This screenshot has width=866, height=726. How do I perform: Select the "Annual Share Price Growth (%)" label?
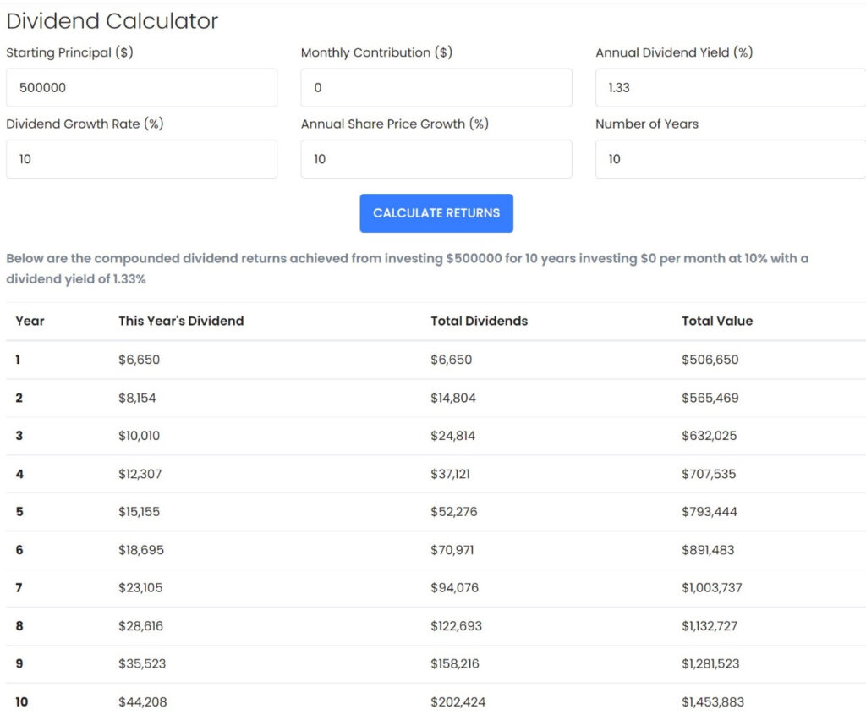395,124
